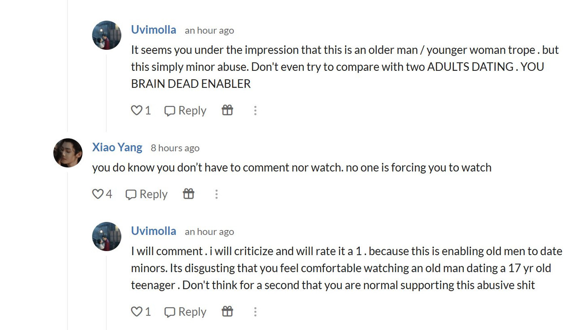Like Uvimolla's last comment with the heart icon
Viewport: 574px width, 330px height.
(x=136, y=312)
